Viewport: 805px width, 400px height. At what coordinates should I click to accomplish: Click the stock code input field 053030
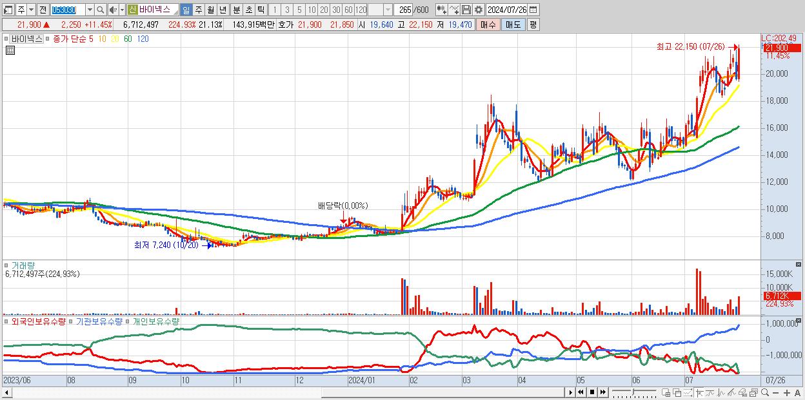68,10
